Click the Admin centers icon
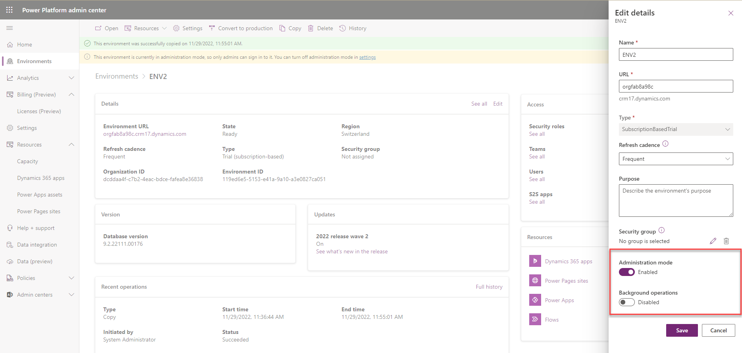Image resolution: width=742 pixels, height=353 pixels. (10, 295)
